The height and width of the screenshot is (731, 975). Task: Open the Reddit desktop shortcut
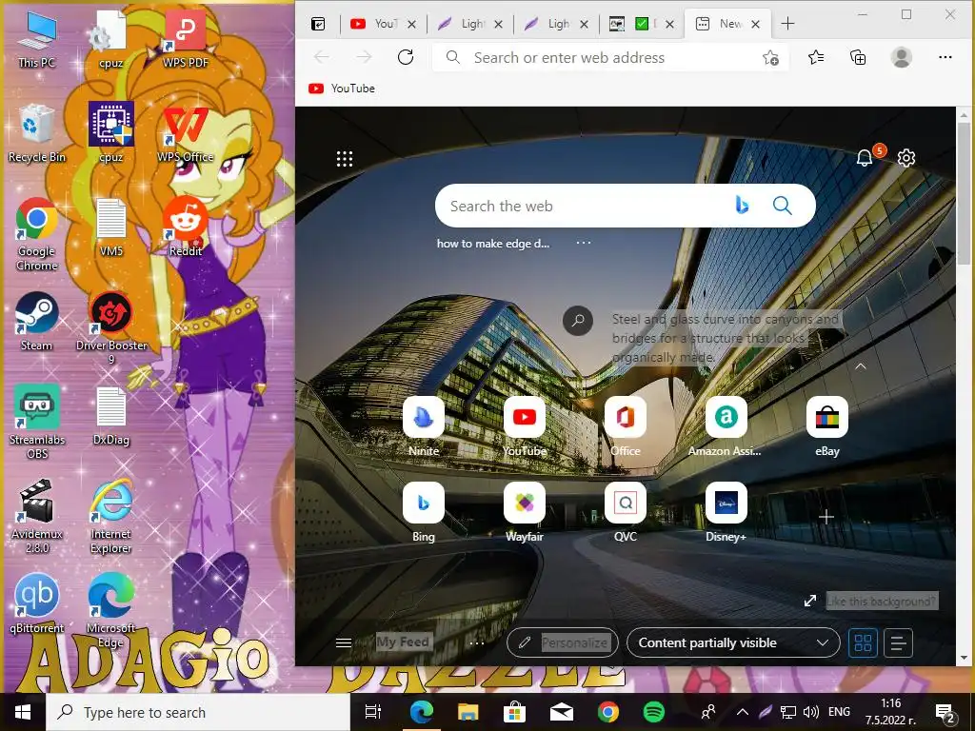pyautogui.click(x=186, y=227)
